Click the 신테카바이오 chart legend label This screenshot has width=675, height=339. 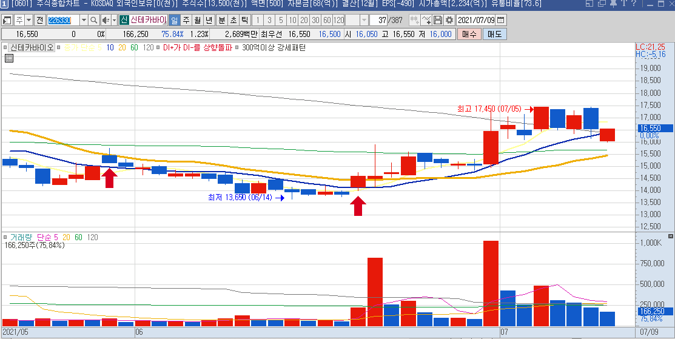32,48
